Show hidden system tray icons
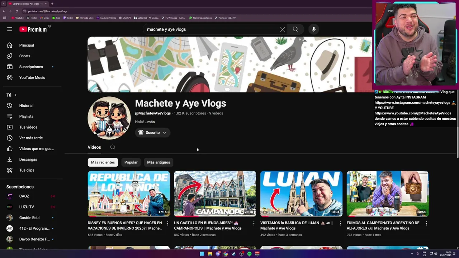Image resolution: width=459 pixels, height=258 pixels. [412, 254]
